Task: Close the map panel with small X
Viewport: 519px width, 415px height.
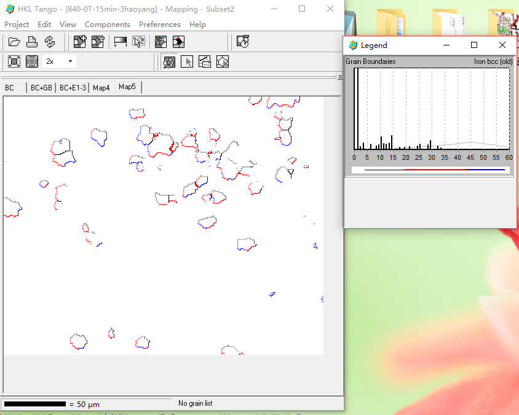Action: [340, 77]
